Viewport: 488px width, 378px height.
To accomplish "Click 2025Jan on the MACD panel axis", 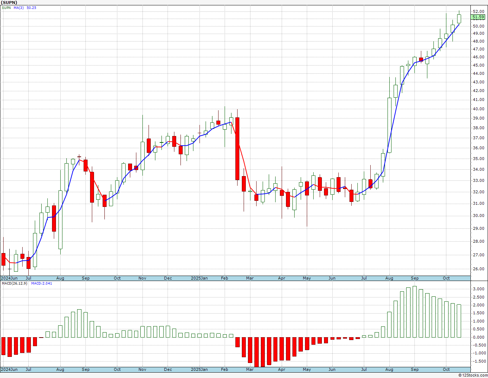I will pos(199,369).
